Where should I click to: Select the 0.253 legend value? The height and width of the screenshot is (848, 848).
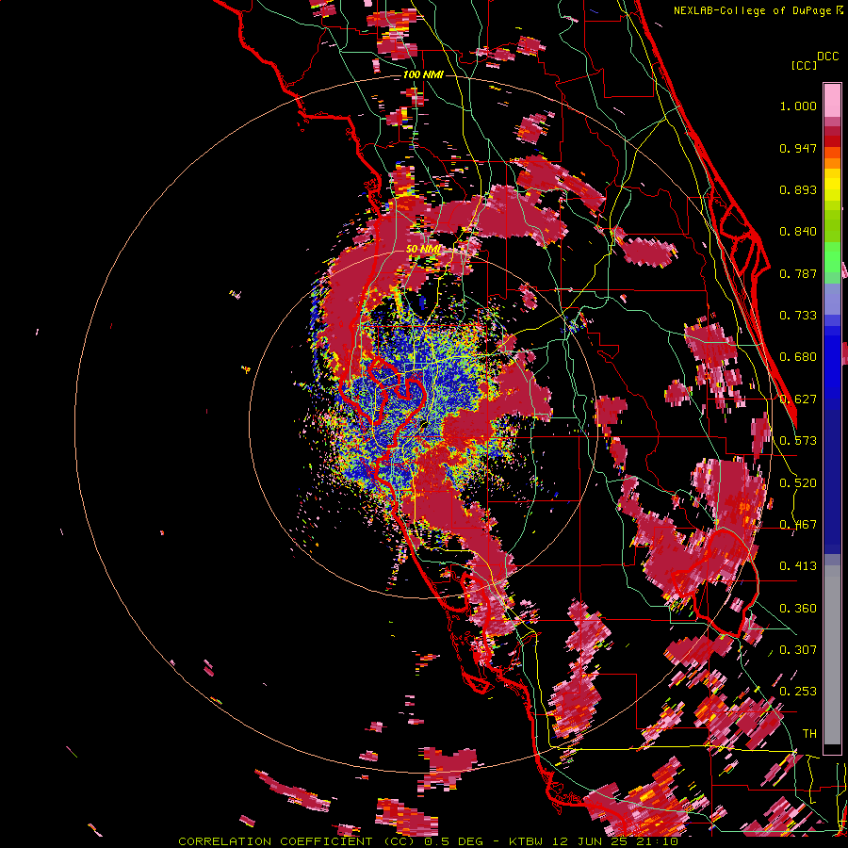(798, 692)
